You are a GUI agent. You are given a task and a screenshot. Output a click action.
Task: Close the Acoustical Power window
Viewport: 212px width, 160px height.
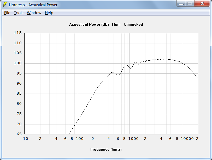click(x=202, y=4)
